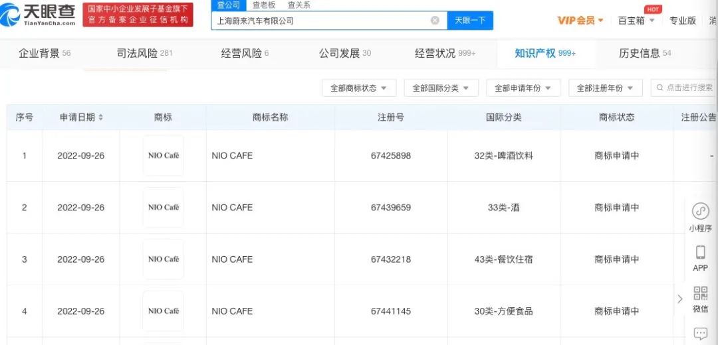Open the NIO Café trademark image in row 2

pyautogui.click(x=163, y=208)
